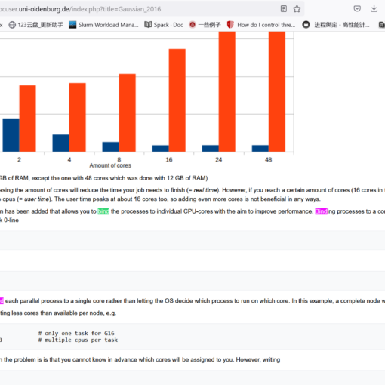Open the 进程绑定 GitHub bookmark
The image size is (385, 385).
(336, 25)
